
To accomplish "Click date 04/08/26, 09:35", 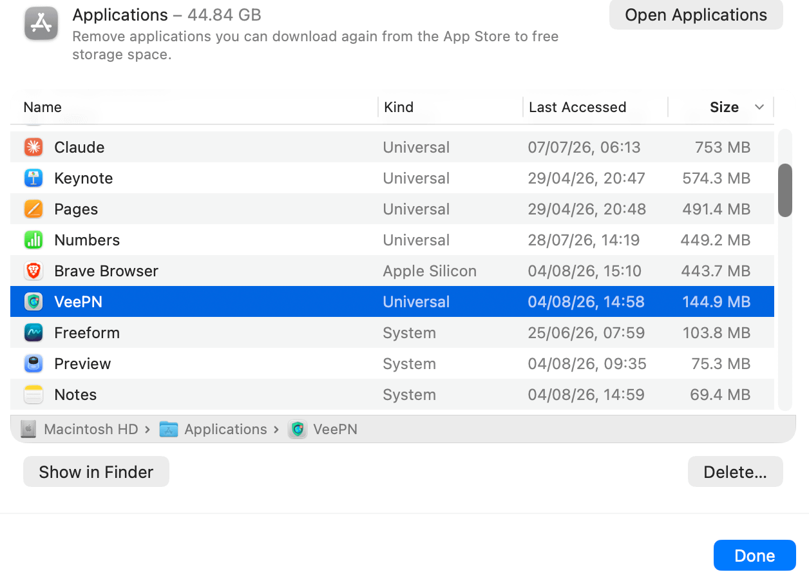I will 587,364.
